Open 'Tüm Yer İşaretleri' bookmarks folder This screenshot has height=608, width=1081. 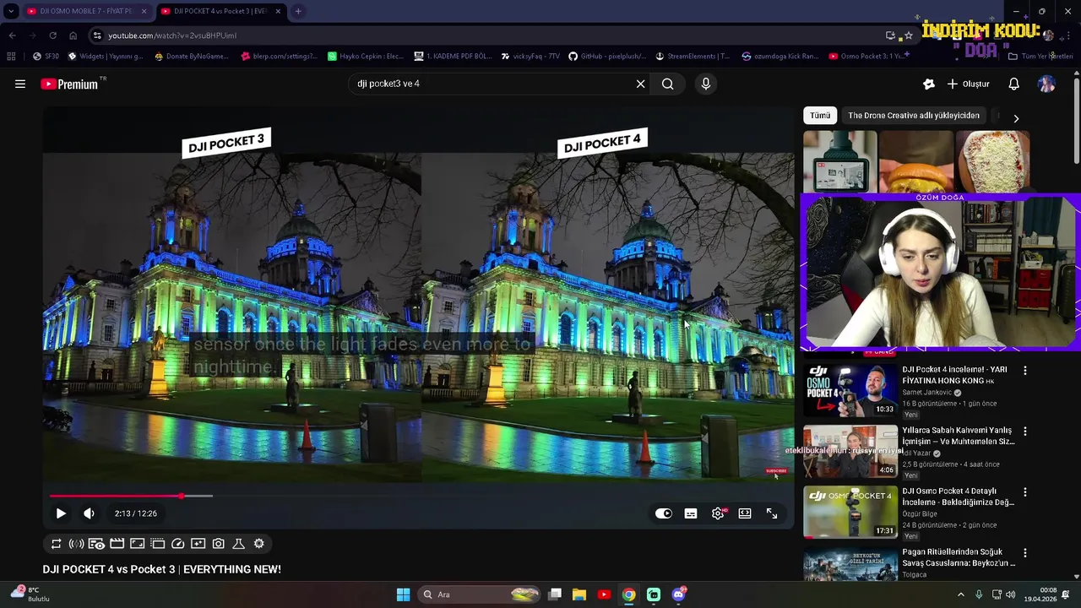coord(1040,57)
